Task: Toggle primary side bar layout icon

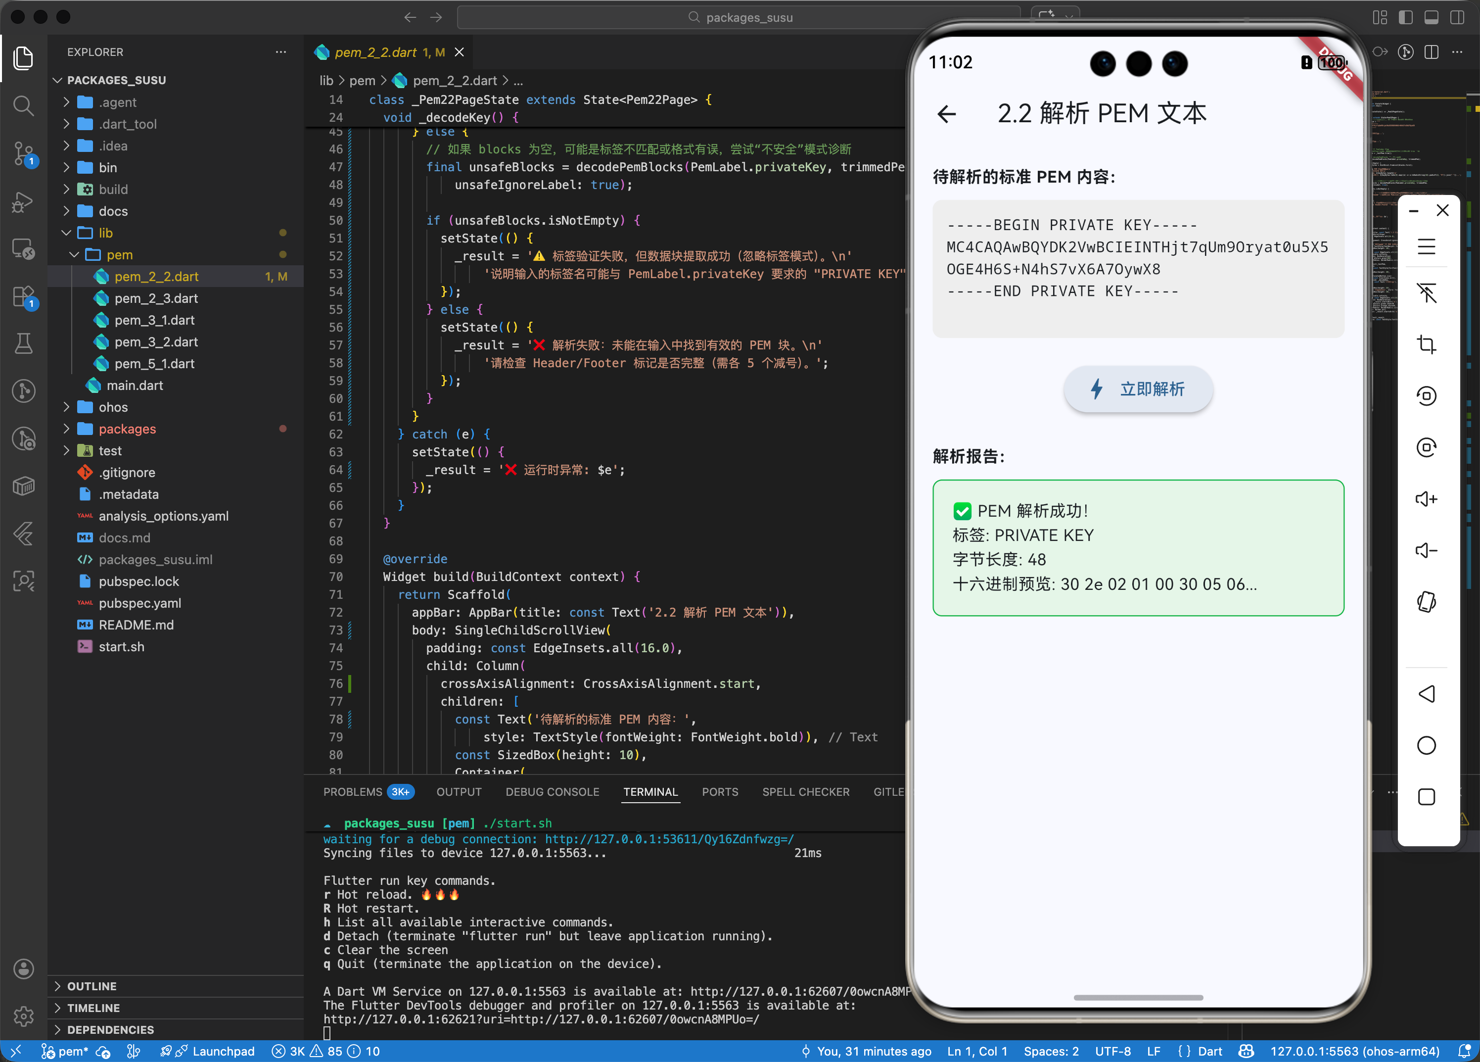Action: 1406,18
